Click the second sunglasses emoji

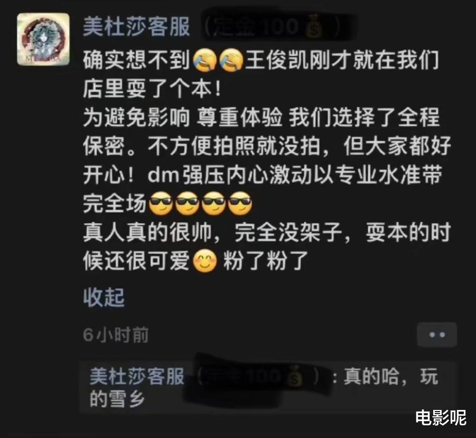(188, 203)
